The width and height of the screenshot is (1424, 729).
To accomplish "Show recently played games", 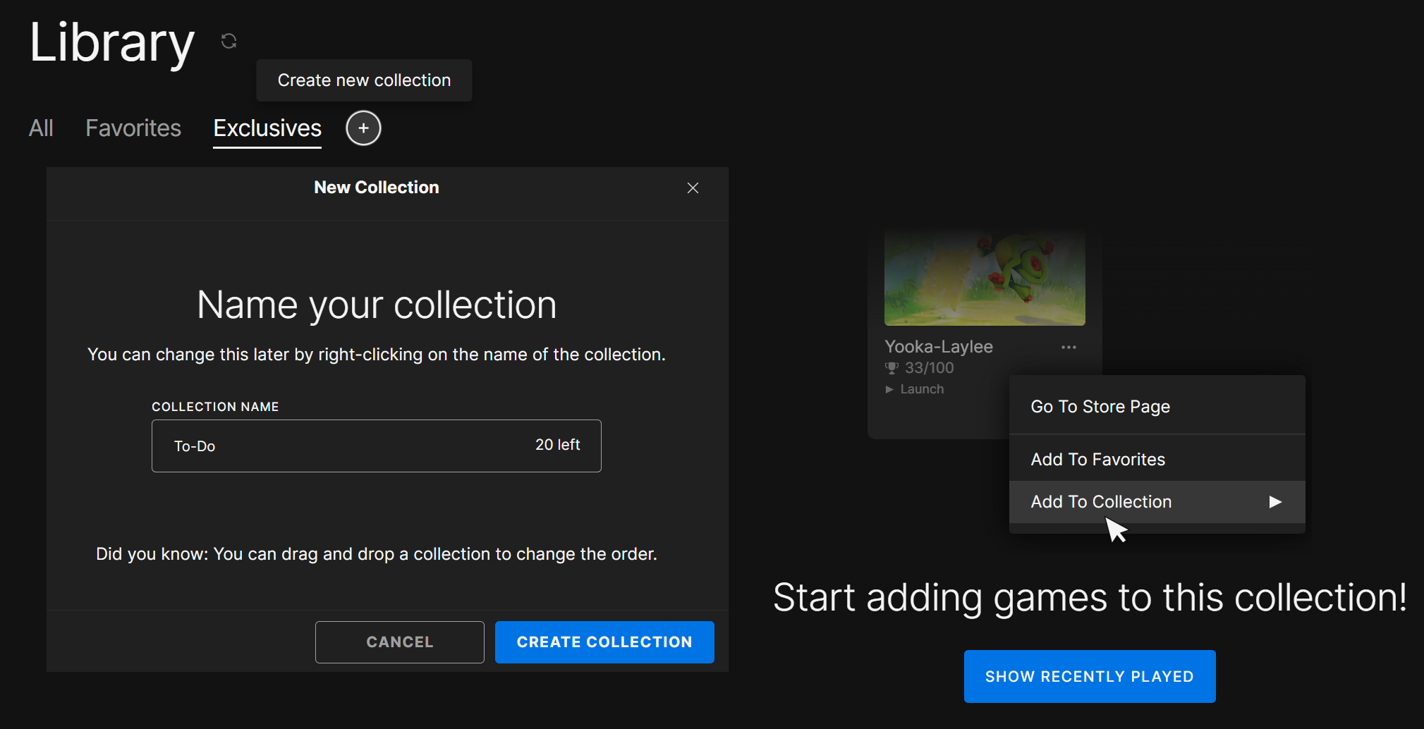I will pos(1090,677).
